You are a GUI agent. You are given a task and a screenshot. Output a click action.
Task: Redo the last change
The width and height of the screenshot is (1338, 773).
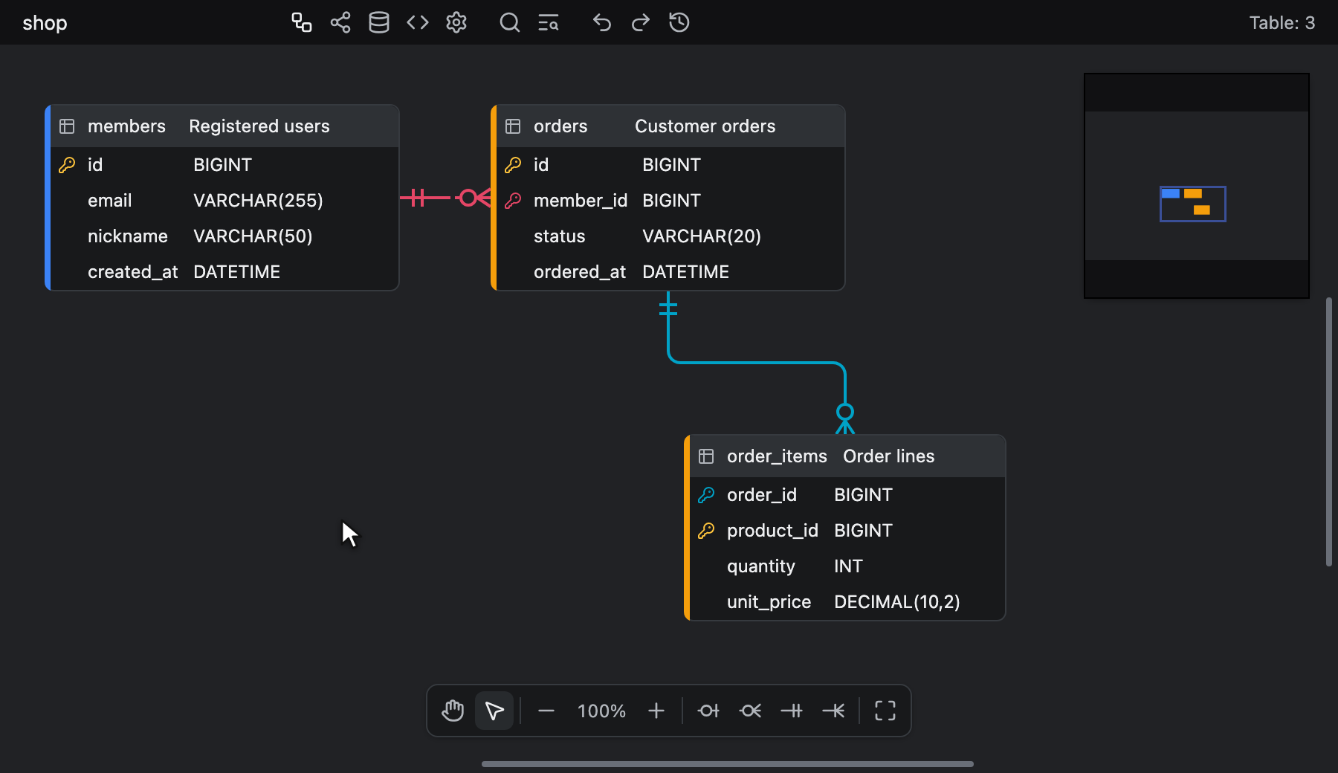tap(641, 22)
